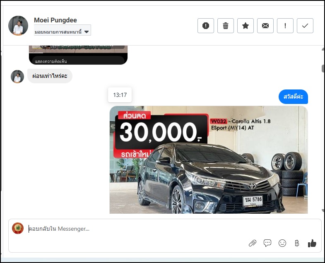The height and width of the screenshot is (263, 325).
Task: Click the ผ่อนเท่าไหร่คะ message bubble
Action: [x=50, y=76]
